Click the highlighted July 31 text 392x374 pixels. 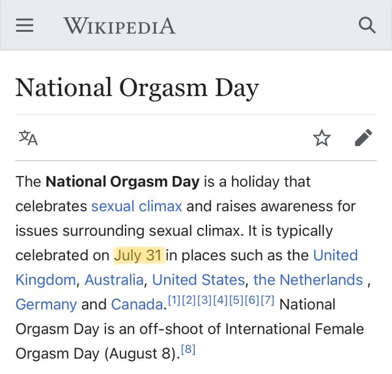[139, 255]
